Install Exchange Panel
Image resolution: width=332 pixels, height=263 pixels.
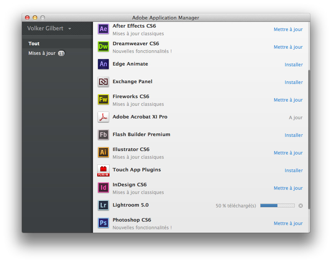point(294,82)
